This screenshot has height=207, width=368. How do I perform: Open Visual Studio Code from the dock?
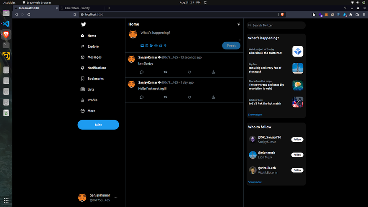click(x=6, y=23)
